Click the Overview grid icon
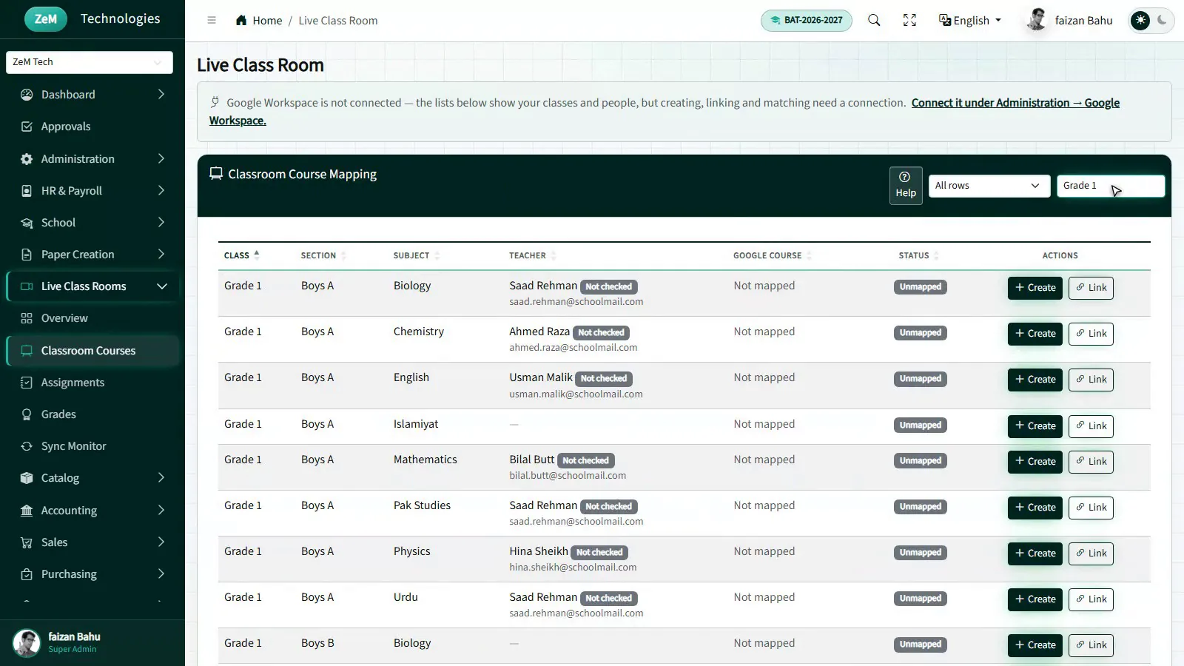 point(27,318)
